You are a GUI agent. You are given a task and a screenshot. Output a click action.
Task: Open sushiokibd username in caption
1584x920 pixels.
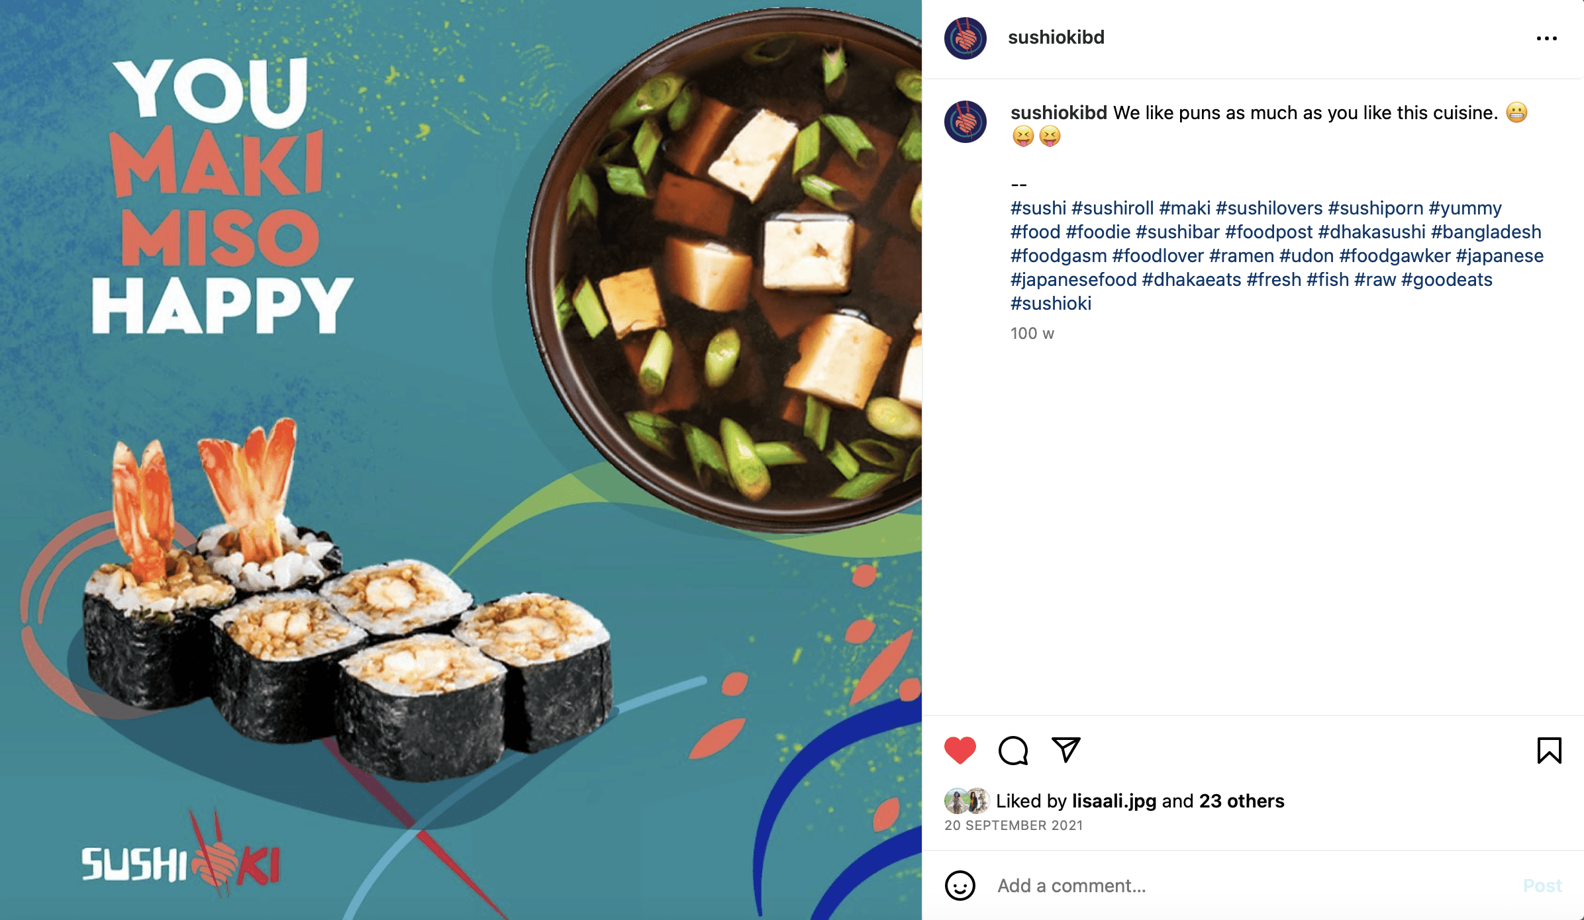pos(1058,113)
